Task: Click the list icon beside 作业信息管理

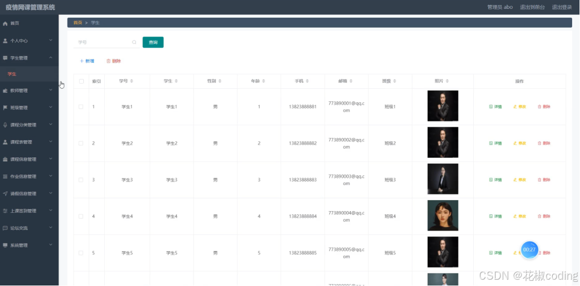Action: click(x=5, y=177)
